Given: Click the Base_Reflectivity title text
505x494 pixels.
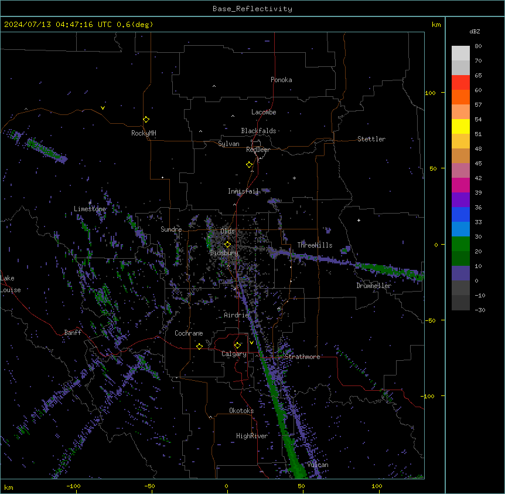Looking at the screenshot, I should click(252, 9).
